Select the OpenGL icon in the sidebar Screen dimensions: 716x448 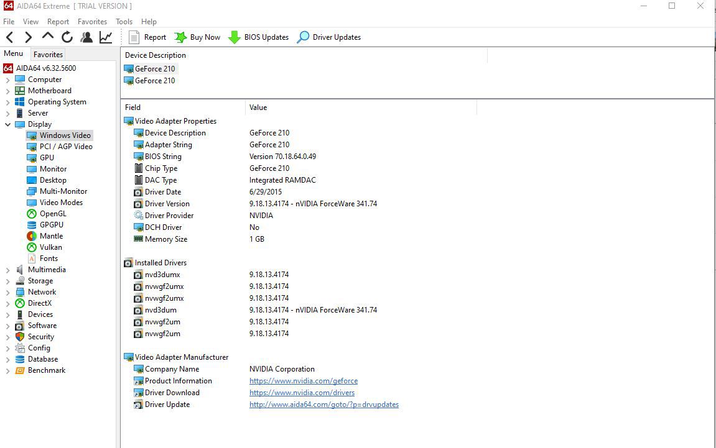click(32, 214)
